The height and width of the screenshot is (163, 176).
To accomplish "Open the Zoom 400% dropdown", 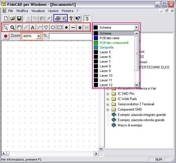I will click(39, 36).
